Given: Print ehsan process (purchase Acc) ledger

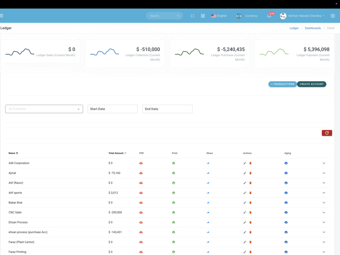Looking at the screenshot, I should 173,232.
